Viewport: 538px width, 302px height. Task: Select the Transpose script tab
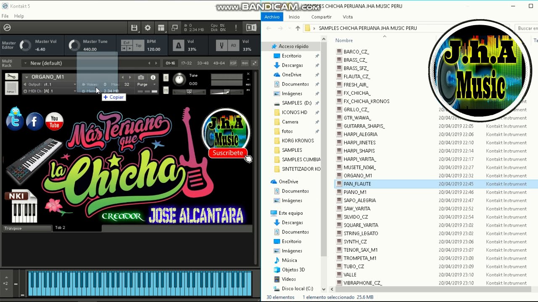click(27, 228)
